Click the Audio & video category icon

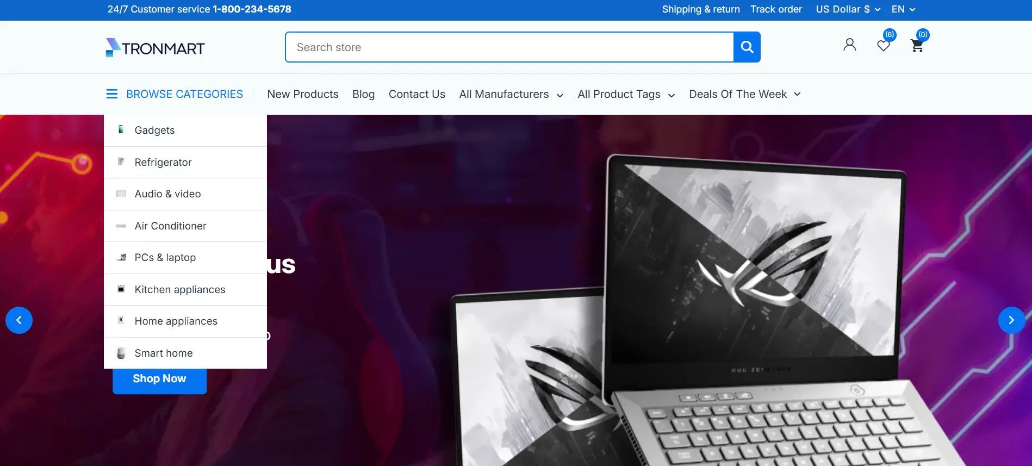pyautogui.click(x=121, y=194)
